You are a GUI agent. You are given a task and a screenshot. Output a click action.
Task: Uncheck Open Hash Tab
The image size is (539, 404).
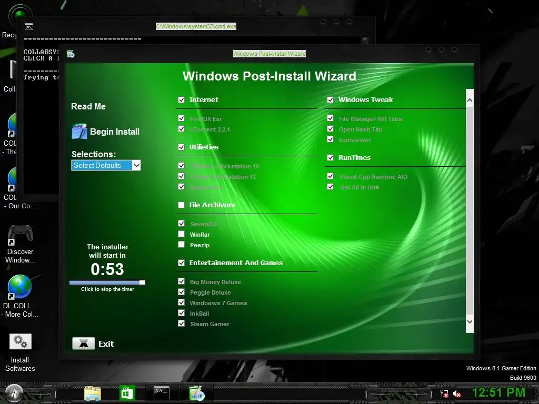coord(331,129)
